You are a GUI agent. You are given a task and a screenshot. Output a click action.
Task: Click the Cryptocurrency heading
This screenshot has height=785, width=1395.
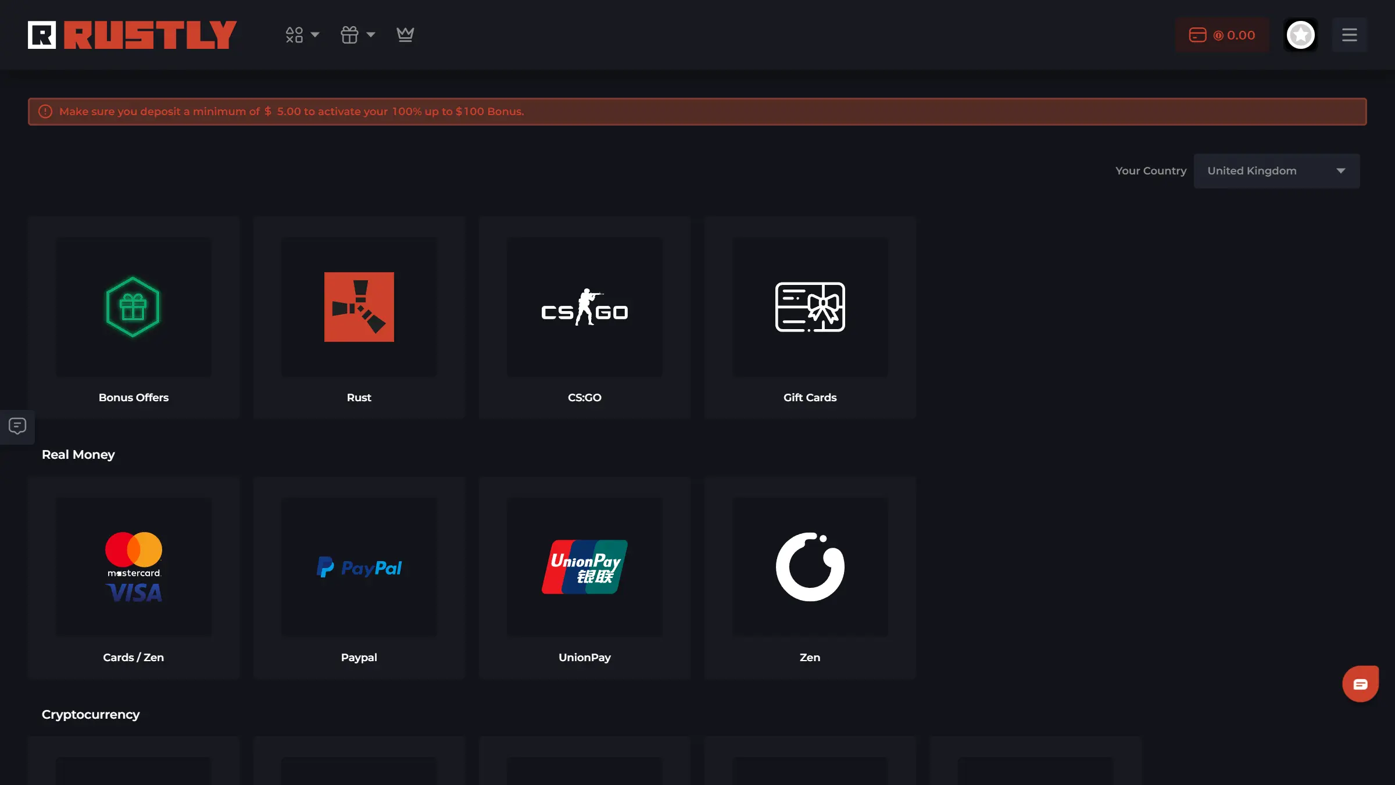[91, 715]
